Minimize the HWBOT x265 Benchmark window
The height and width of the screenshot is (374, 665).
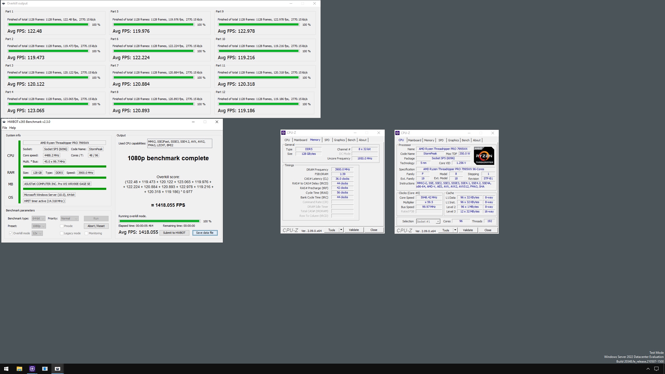coord(193,122)
